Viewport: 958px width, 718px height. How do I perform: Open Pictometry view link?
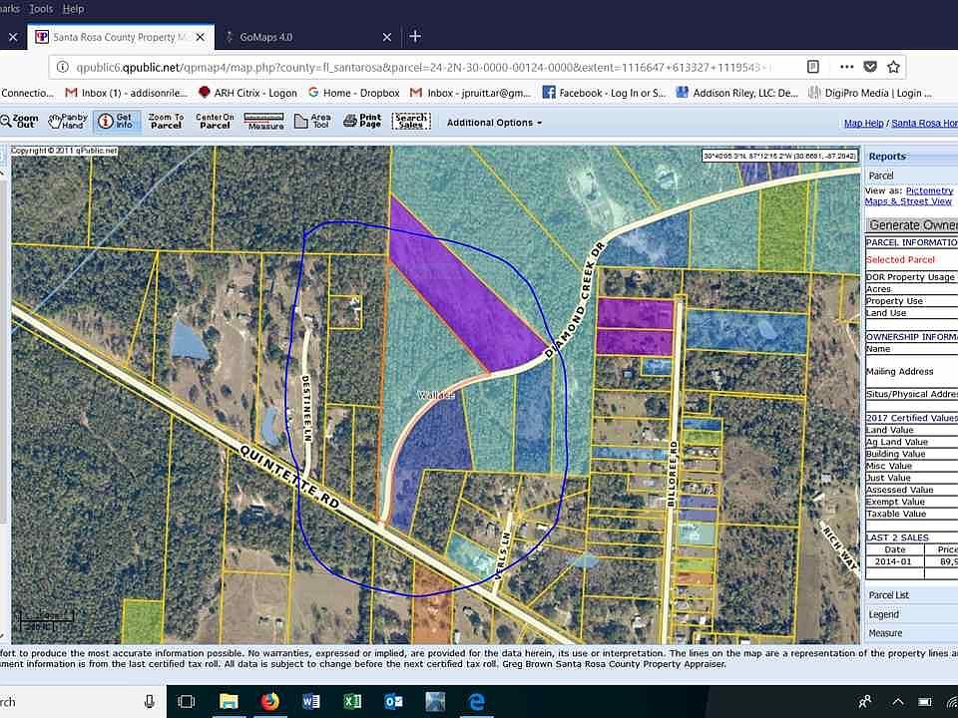coord(929,191)
